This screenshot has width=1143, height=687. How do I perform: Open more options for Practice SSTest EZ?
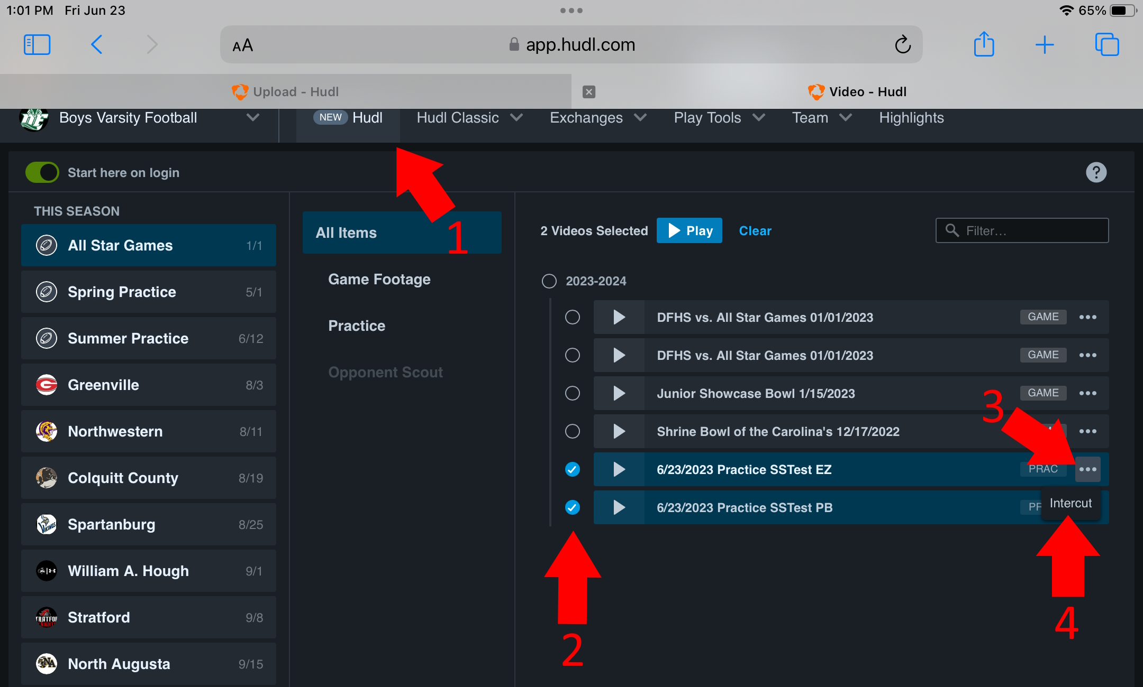pos(1088,469)
